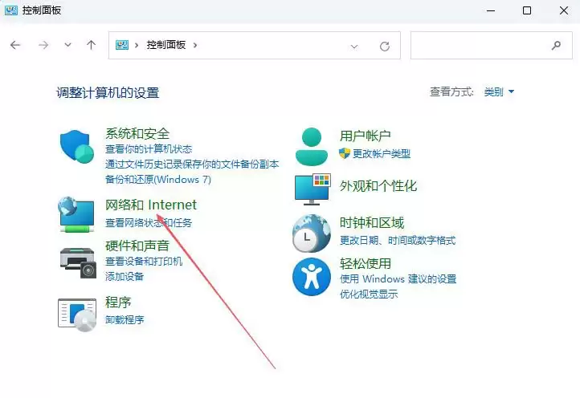Image resolution: width=580 pixels, height=398 pixels.
Task: Click the UAC shield next to 更改帐户类型
Action: pos(345,153)
